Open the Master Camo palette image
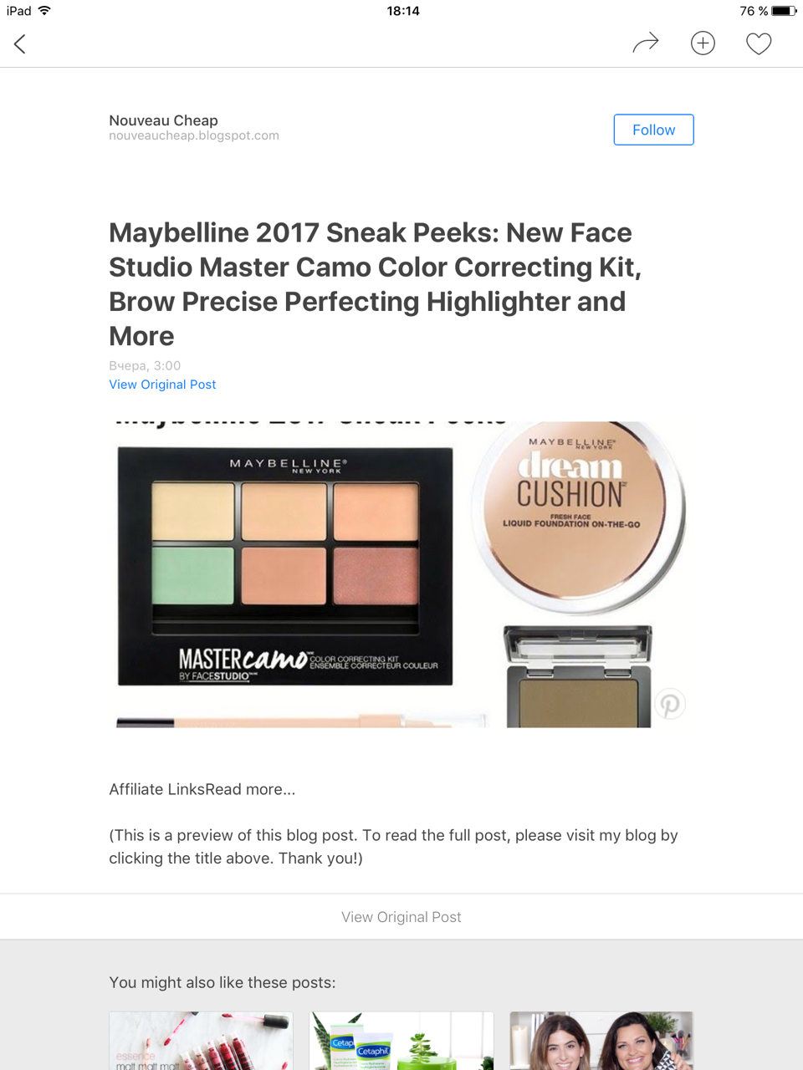The height and width of the screenshot is (1070, 803). (x=285, y=566)
